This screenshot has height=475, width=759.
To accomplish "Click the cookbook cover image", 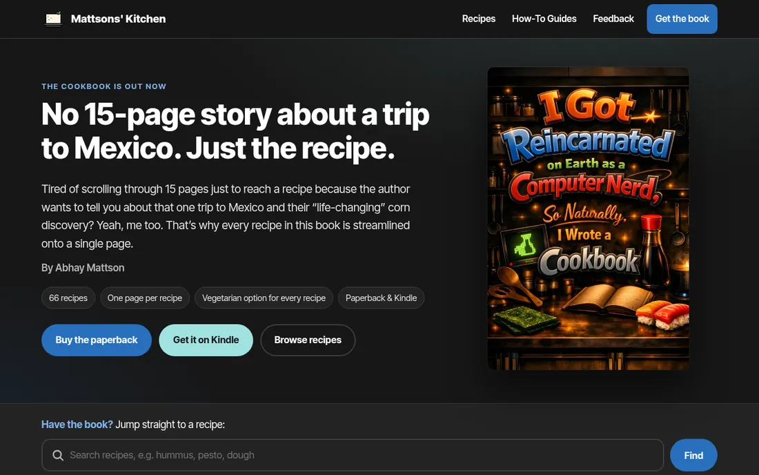I will pyautogui.click(x=588, y=218).
